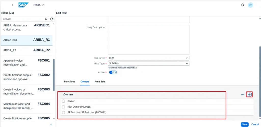Expand the Risk Type dropdown
Image resolution: width=261 pixels, height=127 pixels.
pyautogui.click(x=149, y=63)
